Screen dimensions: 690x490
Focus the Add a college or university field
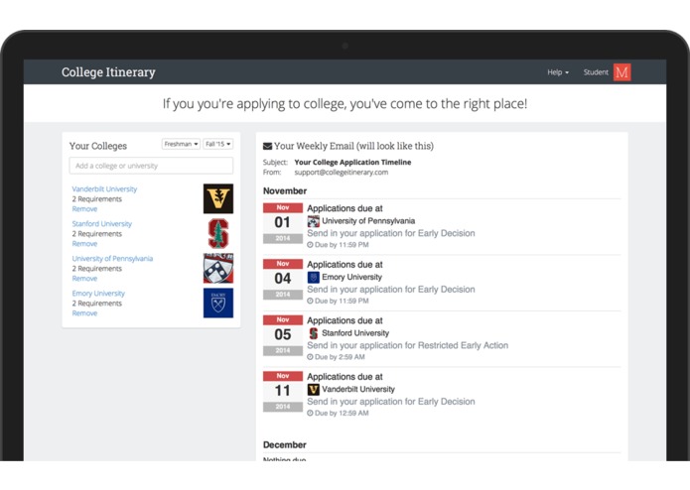[x=151, y=166]
